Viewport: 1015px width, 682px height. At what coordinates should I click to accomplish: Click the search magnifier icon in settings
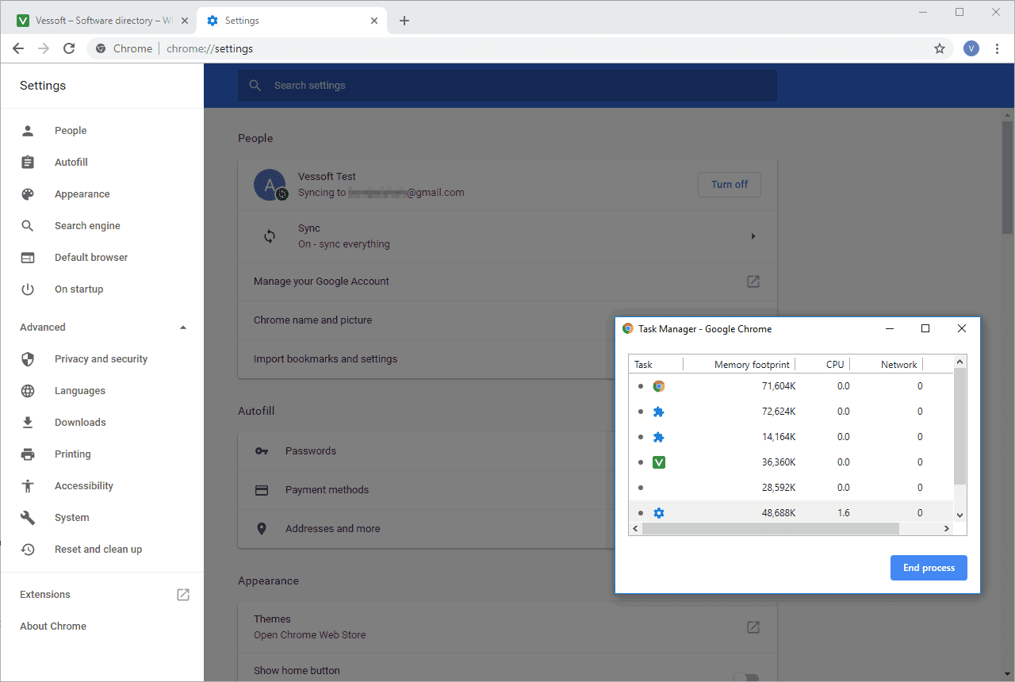255,86
